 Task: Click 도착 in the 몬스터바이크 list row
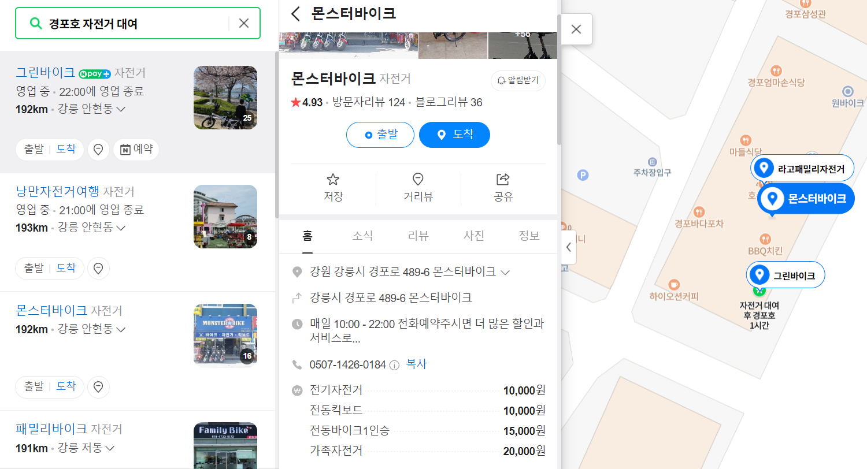pyautogui.click(x=66, y=386)
